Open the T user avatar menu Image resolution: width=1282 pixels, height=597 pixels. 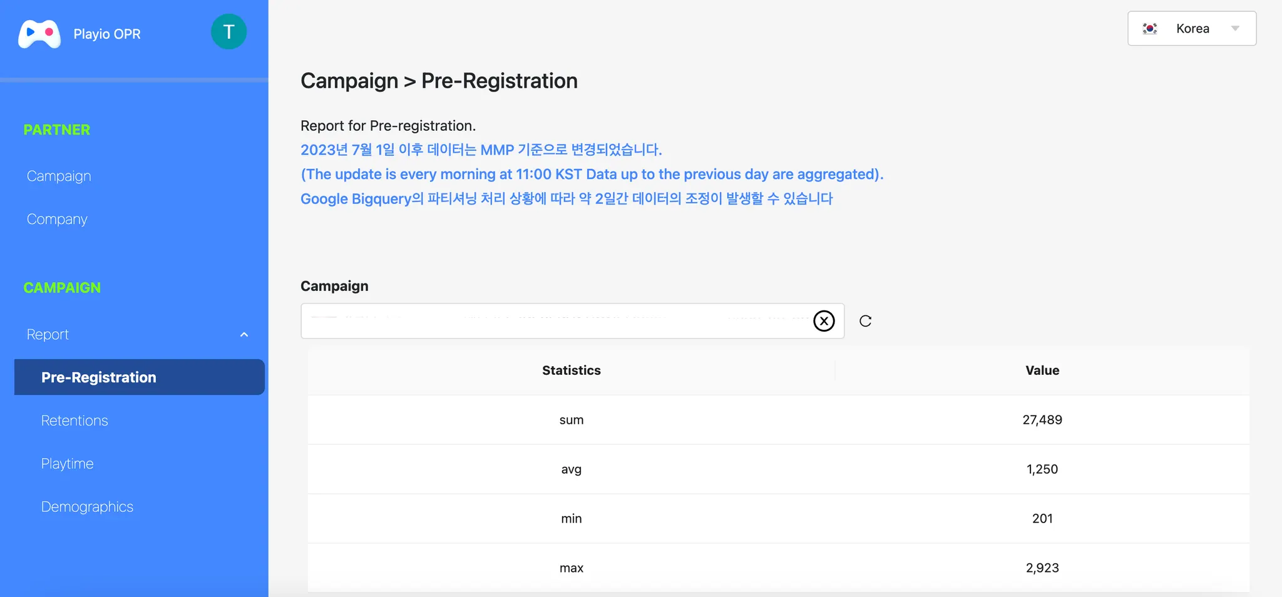coord(228,32)
